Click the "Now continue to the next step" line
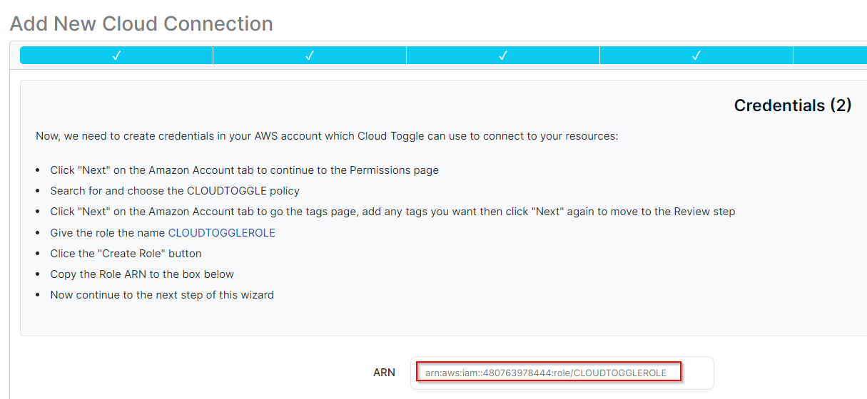 click(x=162, y=295)
